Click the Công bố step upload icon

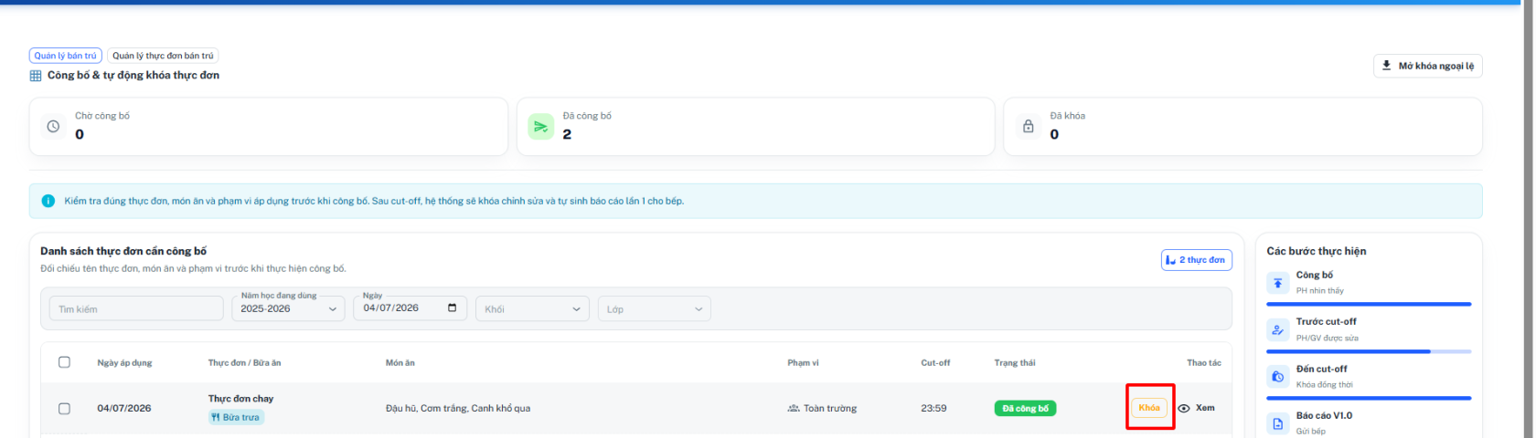pyautogui.click(x=1278, y=283)
